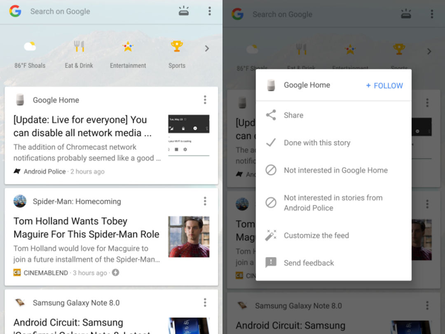The image size is (445, 334).
Task: Tap Google Home title in popup header
Action: tap(307, 85)
